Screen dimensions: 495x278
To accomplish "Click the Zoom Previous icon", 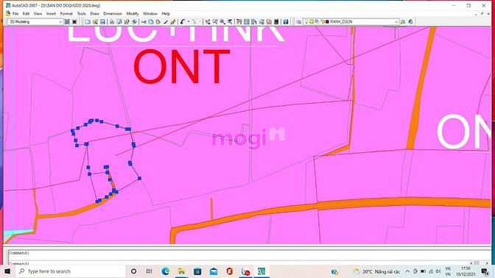I will tap(230, 22).
